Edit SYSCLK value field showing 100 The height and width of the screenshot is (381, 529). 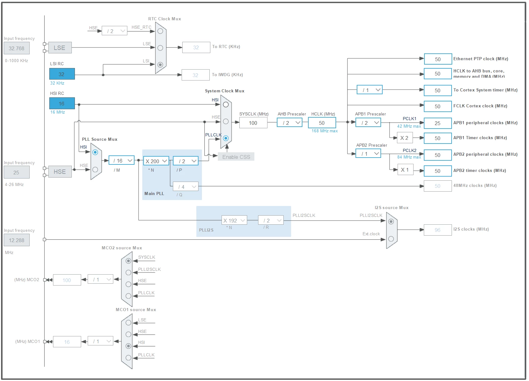coord(253,123)
